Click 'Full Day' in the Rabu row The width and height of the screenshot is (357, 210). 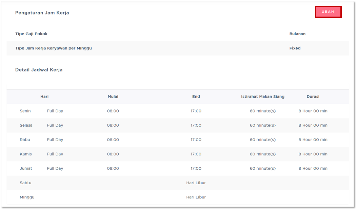click(x=55, y=140)
